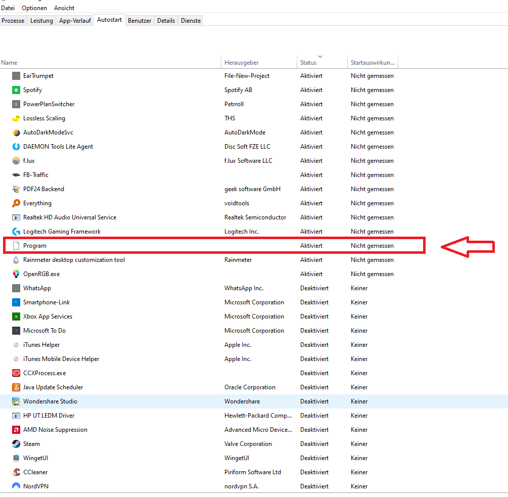This screenshot has height=497, width=508.
Task: Click the Rainmeter droplet icon
Action: click(x=16, y=260)
